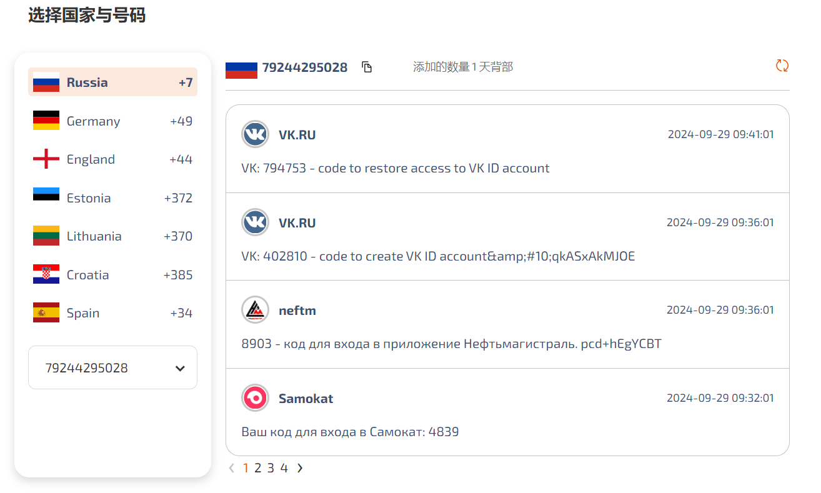Click the Estonia flag icon

pyautogui.click(x=46, y=197)
